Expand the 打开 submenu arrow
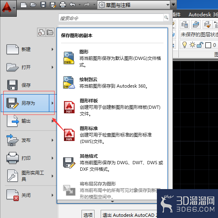The height and width of the screenshot is (218, 218). click(53, 67)
